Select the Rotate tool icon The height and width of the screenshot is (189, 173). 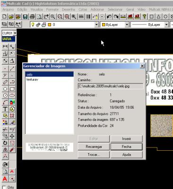pyautogui.click(x=5, y=143)
